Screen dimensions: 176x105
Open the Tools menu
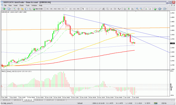28,5
